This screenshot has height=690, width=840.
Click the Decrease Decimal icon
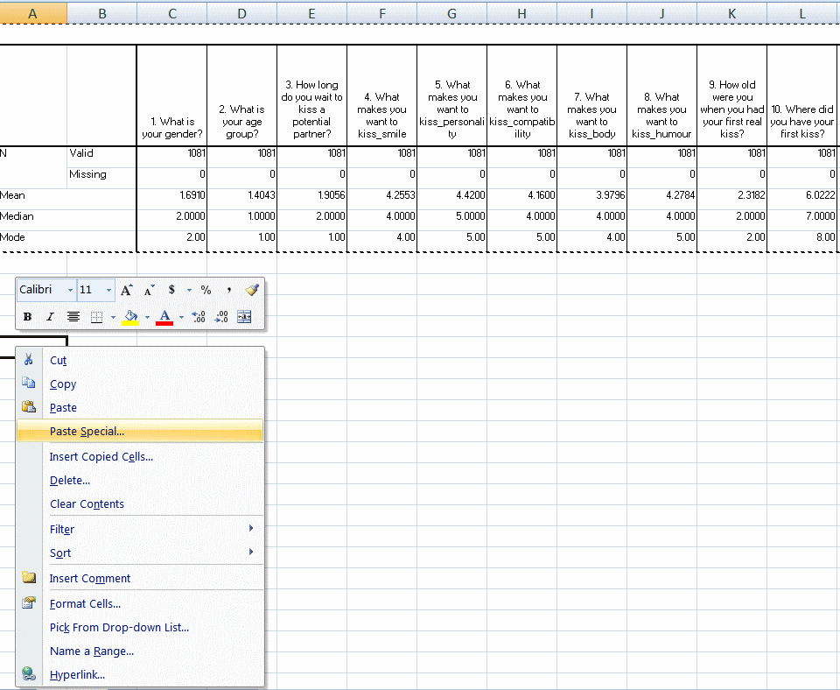click(x=221, y=317)
